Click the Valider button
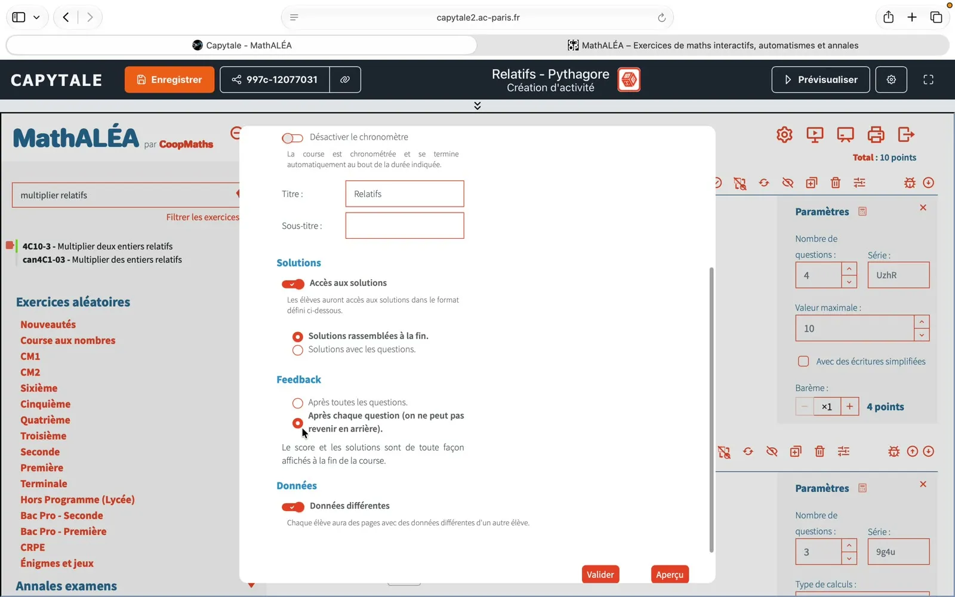Screen dimensions: 955x597 (600, 574)
